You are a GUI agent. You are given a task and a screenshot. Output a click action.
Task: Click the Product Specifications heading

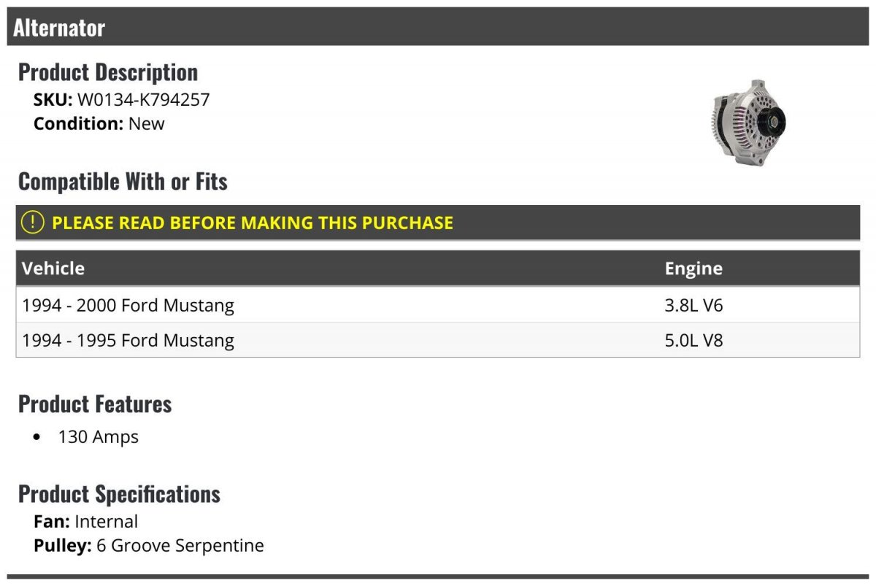click(119, 494)
